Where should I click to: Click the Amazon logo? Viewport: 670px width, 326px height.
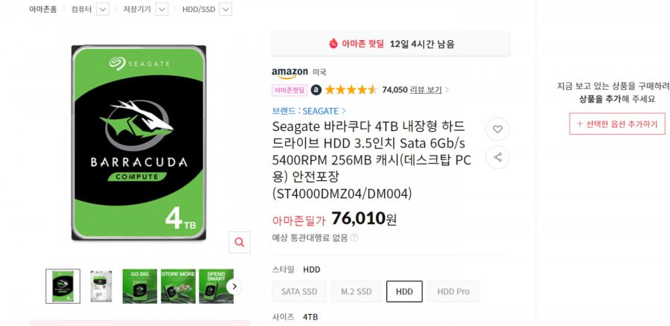(290, 73)
